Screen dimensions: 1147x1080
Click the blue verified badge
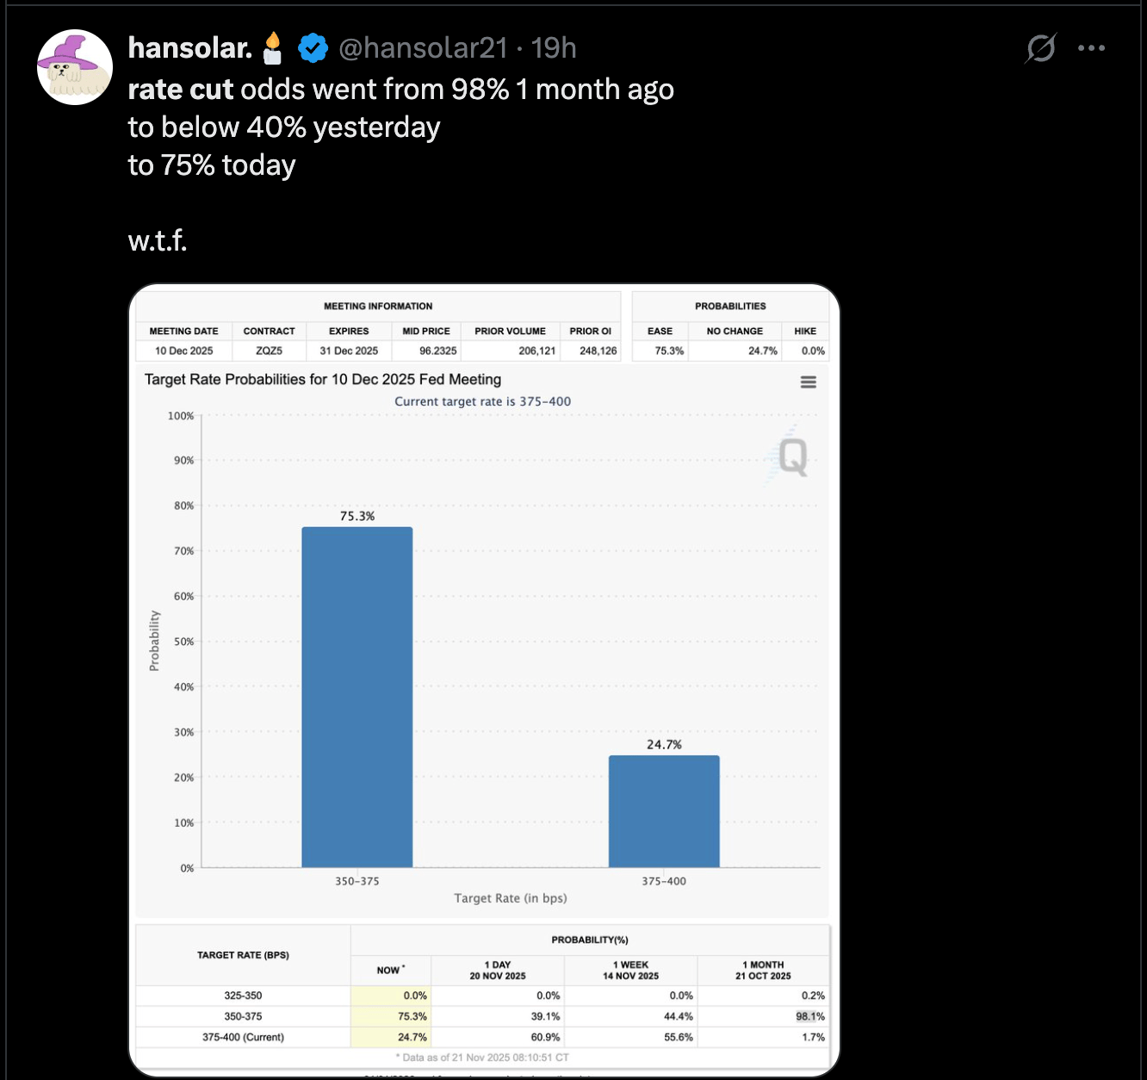coord(313,48)
